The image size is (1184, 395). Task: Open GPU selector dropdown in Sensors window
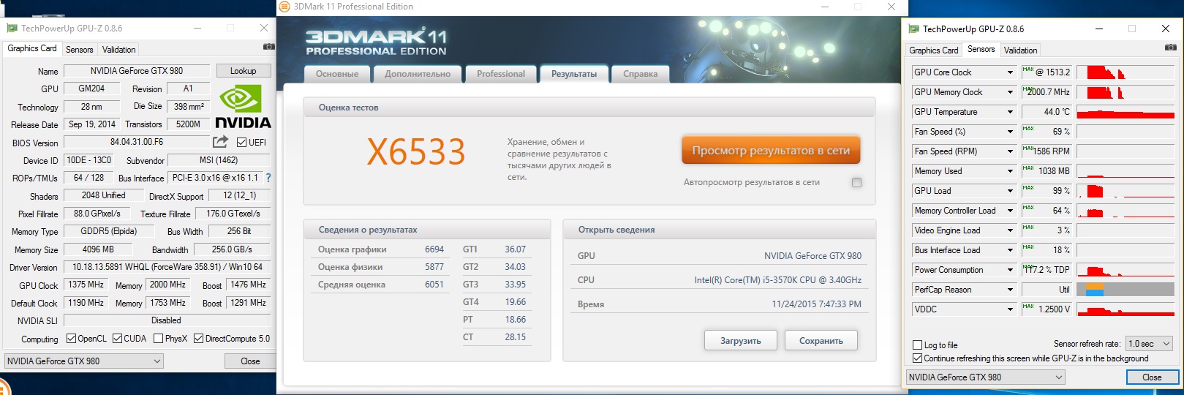[986, 377]
